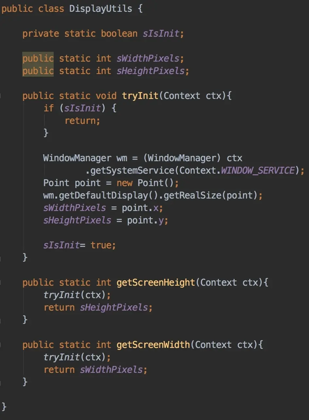
Task: Click 'return sWidthPixels' statement
Action: 93,370
